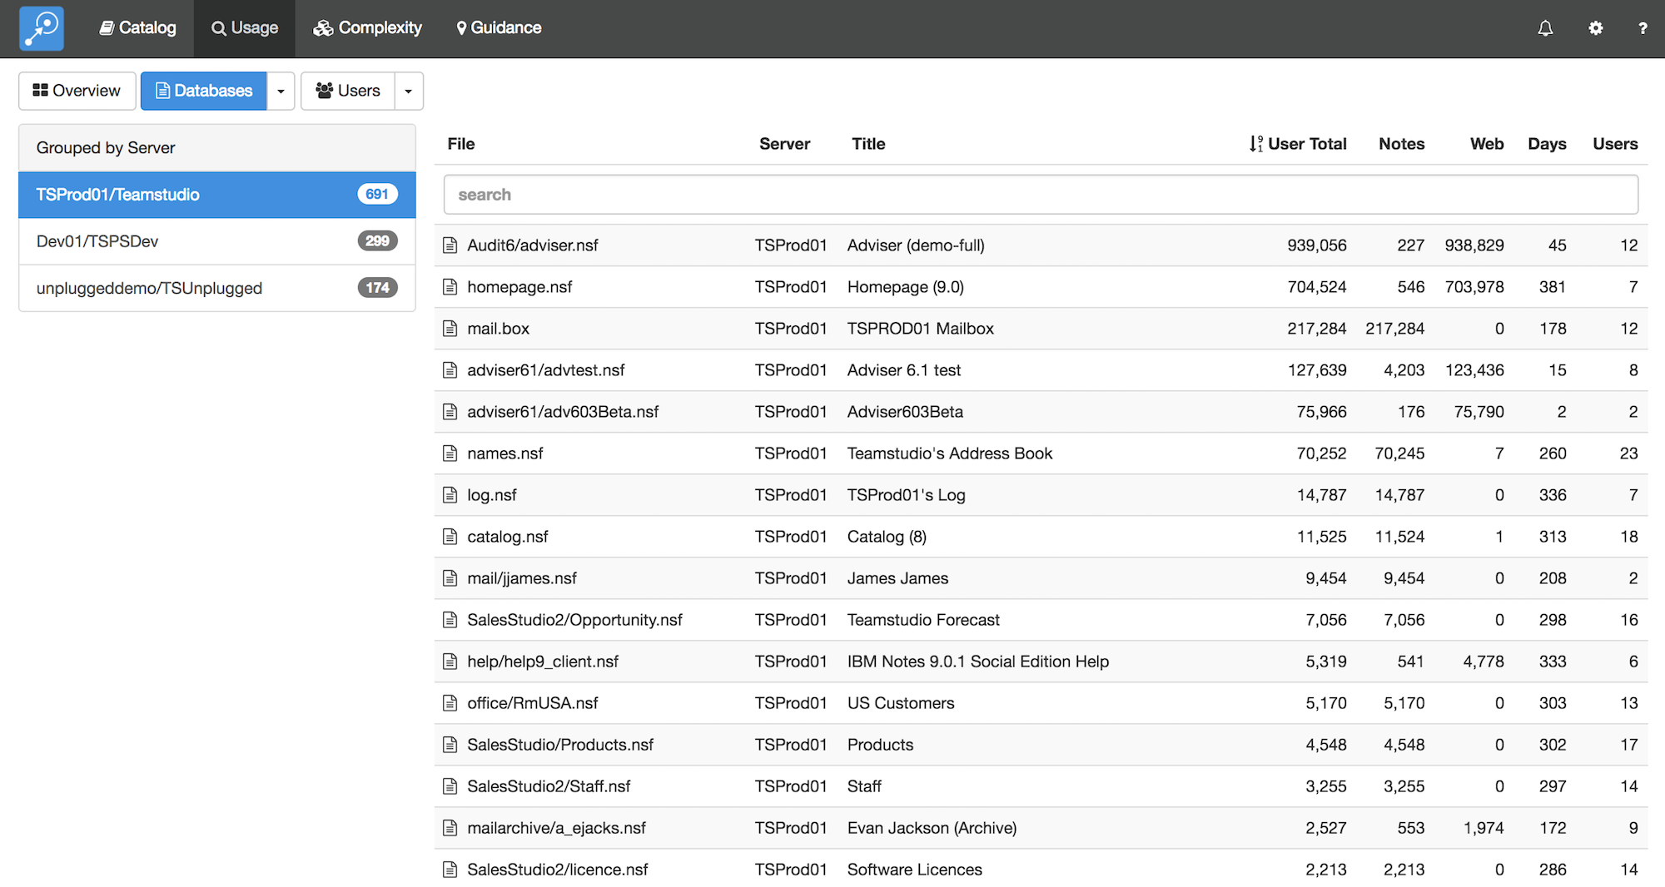Screen dimensions: 1665x887
Task: Click file icon for homepage.nsf
Action: 450,287
